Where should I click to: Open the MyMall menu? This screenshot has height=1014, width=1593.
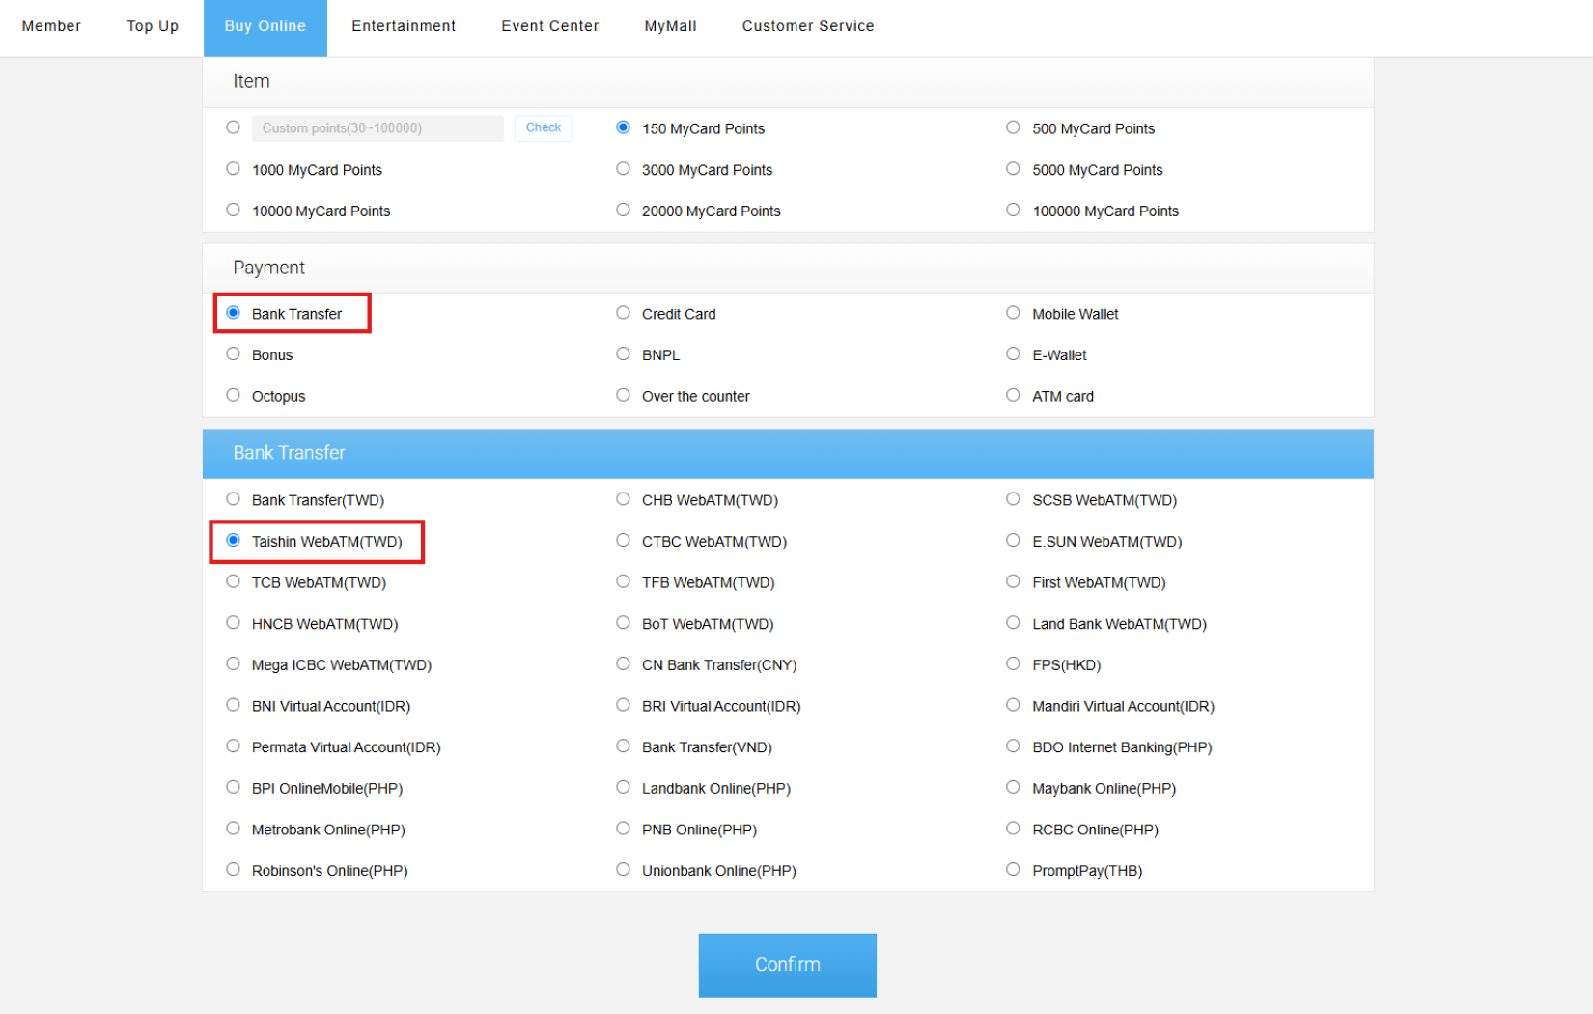671,26
